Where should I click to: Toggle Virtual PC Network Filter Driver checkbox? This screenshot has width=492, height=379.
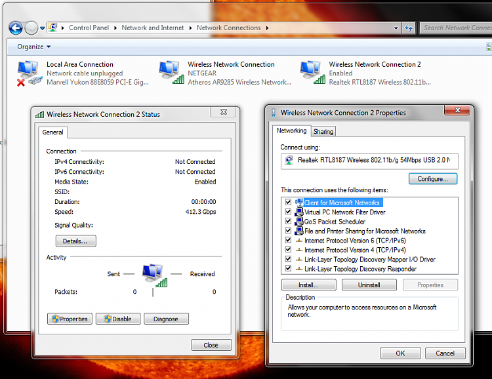coord(289,211)
